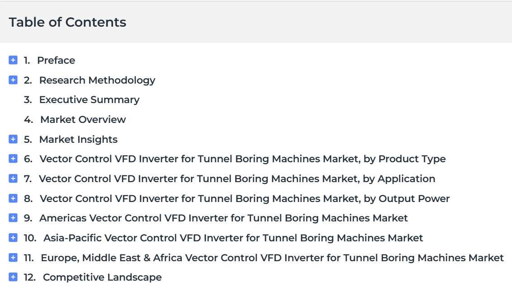
Task: Expand the Europe, Middle East & Africa plus icon
Action: coord(13,258)
